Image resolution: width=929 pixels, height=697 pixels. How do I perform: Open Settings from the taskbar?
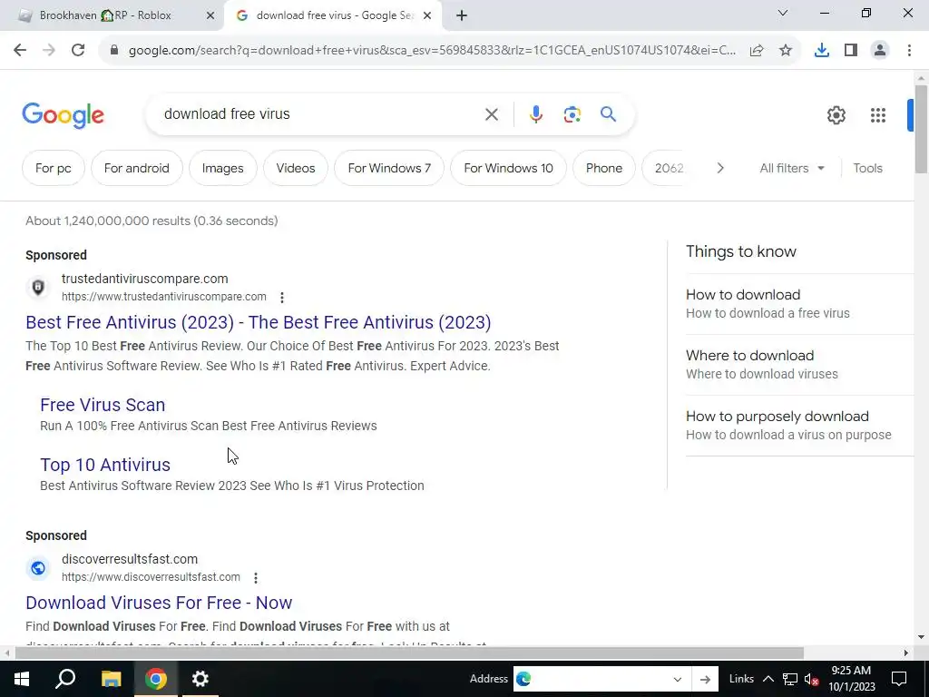tap(200, 679)
